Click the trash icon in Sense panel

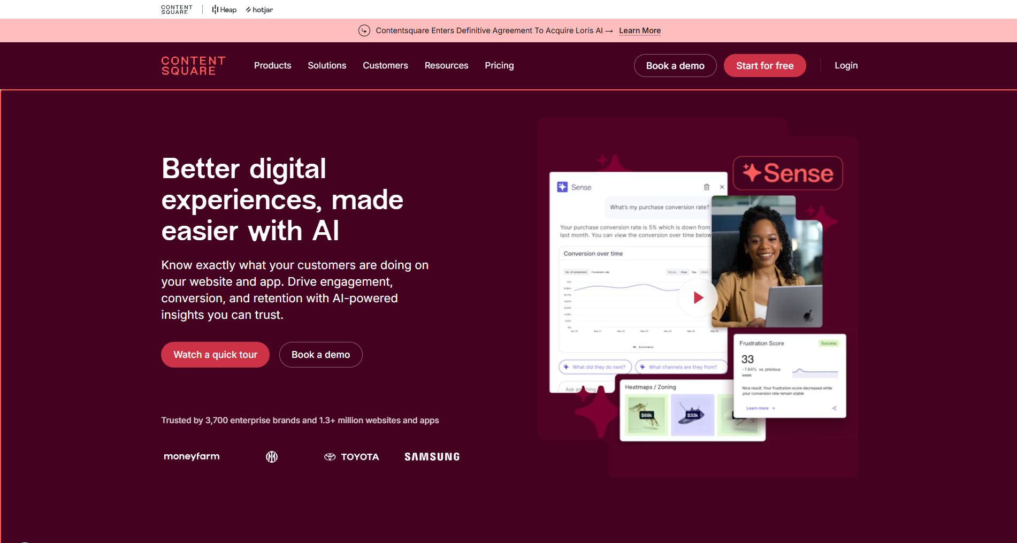coord(706,187)
